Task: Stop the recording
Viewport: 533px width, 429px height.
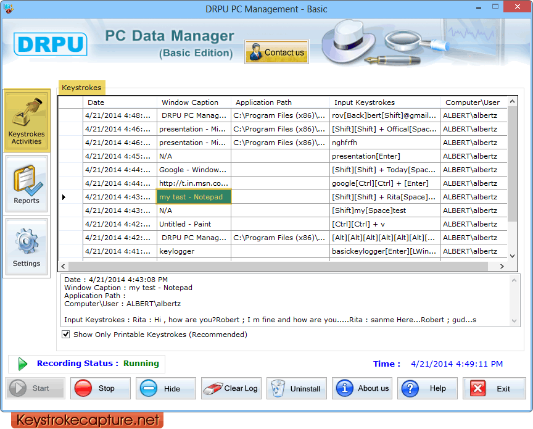Action: tap(101, 388)
